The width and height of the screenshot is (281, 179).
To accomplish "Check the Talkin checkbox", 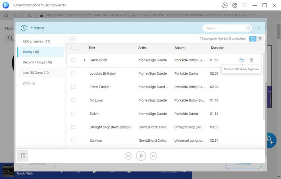I will tap(73, 114).
